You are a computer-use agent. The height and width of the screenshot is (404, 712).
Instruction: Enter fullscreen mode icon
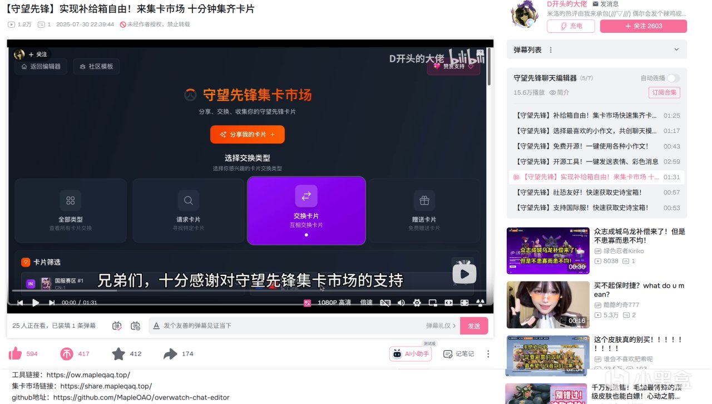(x=480, y=303)
